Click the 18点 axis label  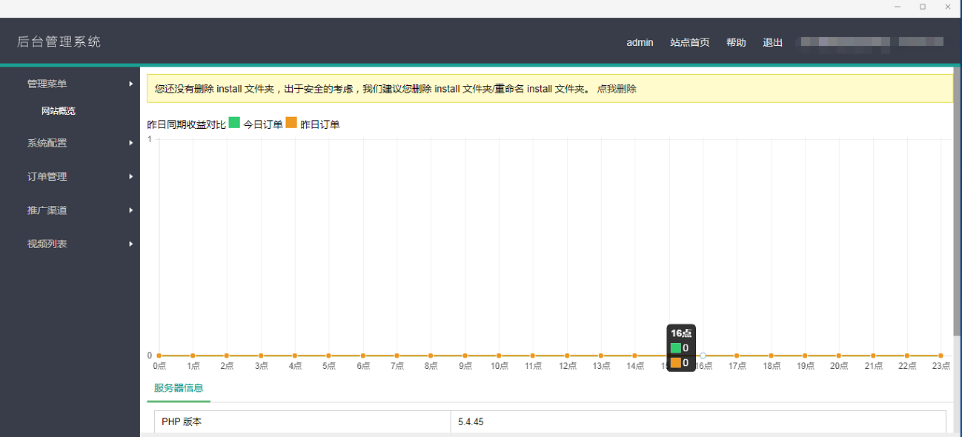coord(771,366)
